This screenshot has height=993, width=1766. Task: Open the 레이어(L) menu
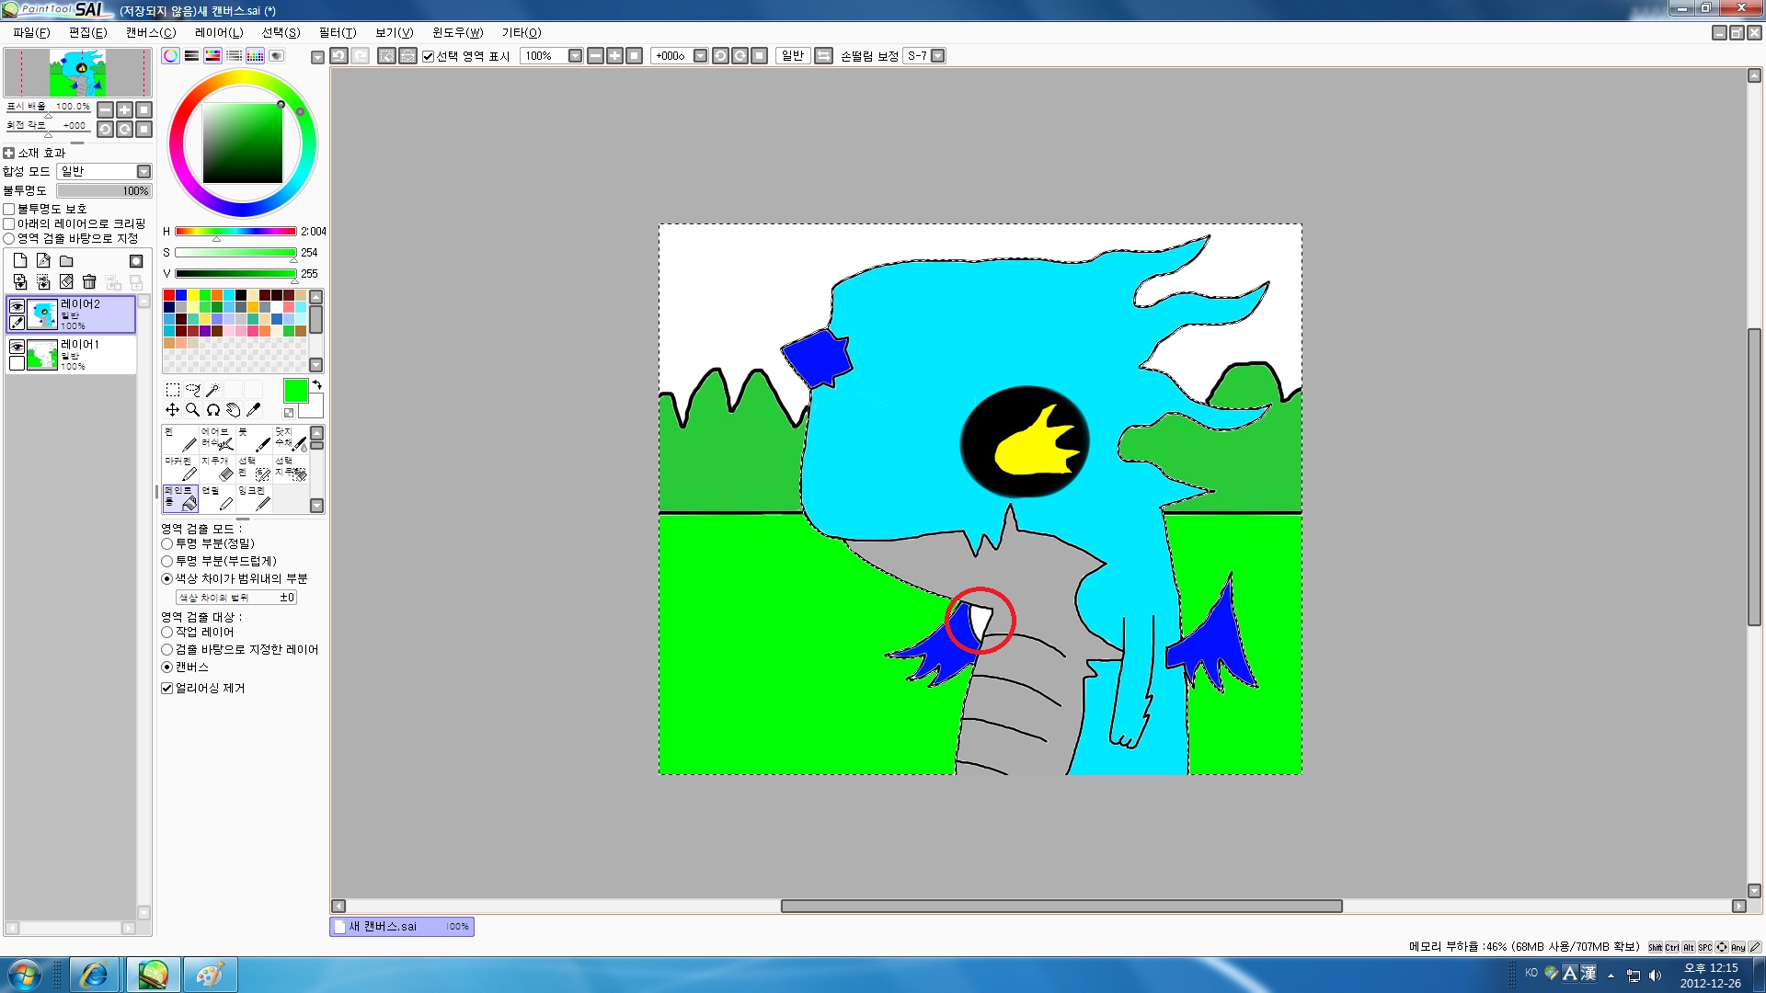(219, 32)
